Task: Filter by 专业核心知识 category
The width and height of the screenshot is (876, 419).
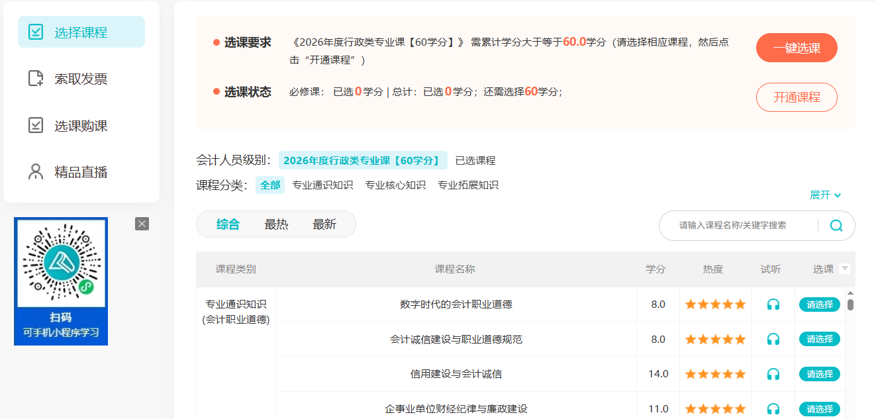Action: (x=395, y=185)
